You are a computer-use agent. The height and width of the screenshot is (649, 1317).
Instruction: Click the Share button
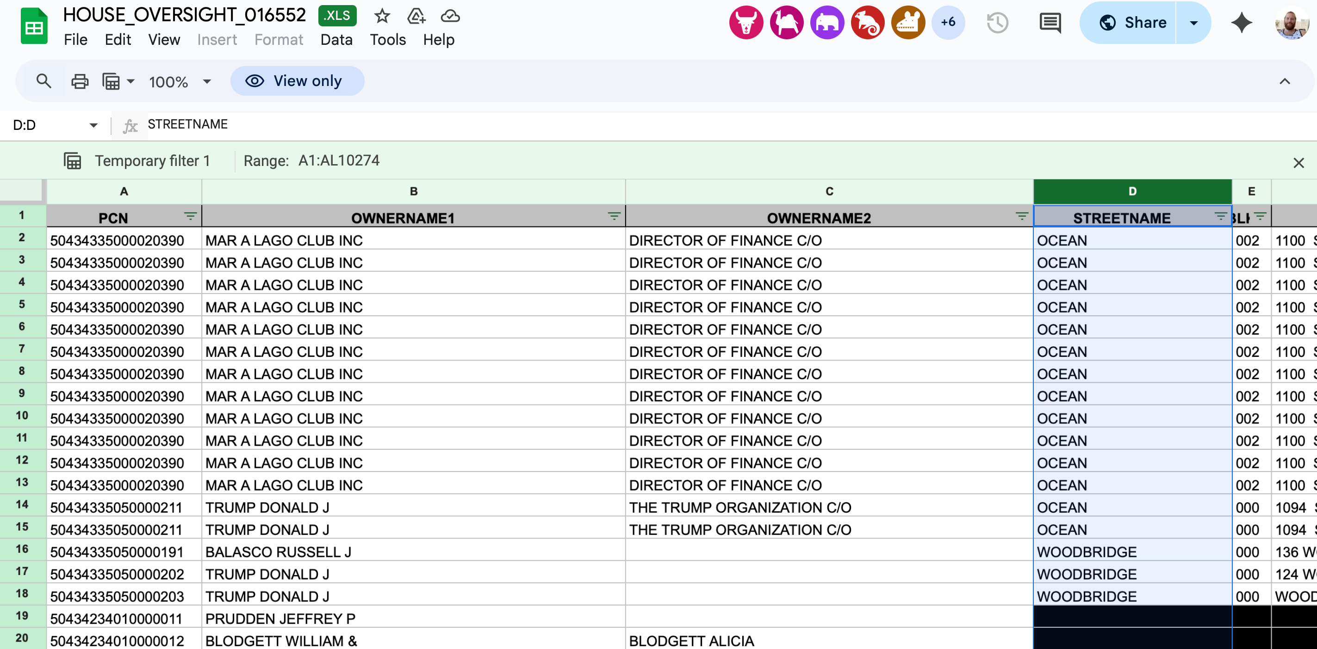(x=1128, y=23)
